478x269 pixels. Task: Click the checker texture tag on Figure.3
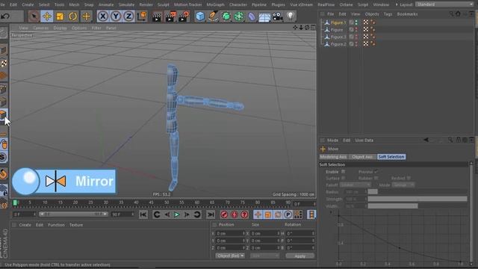point(366,37)
